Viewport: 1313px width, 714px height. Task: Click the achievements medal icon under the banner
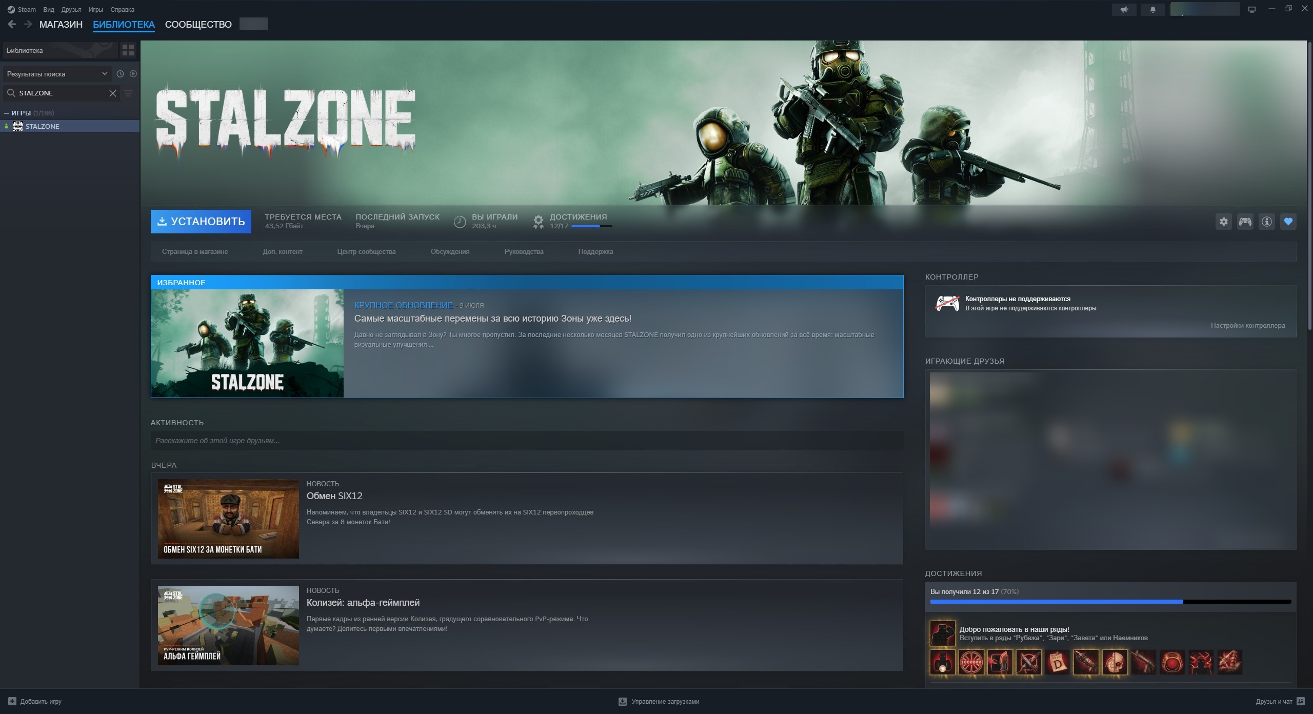coord(538,222)
